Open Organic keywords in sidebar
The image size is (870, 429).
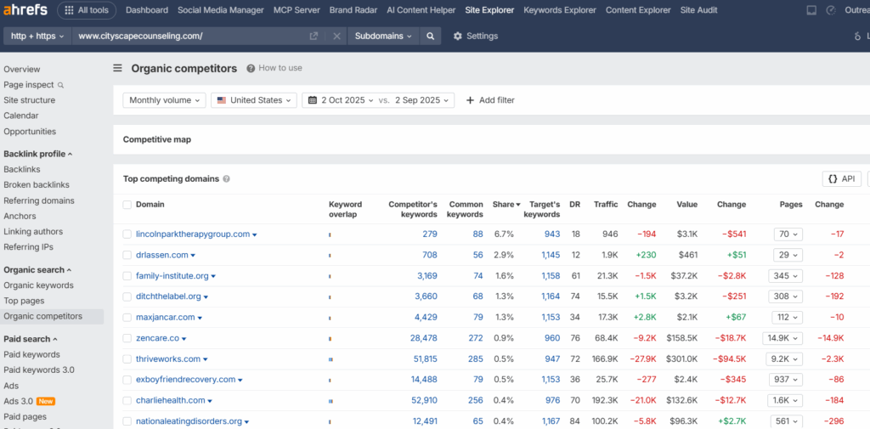(38, 285)
